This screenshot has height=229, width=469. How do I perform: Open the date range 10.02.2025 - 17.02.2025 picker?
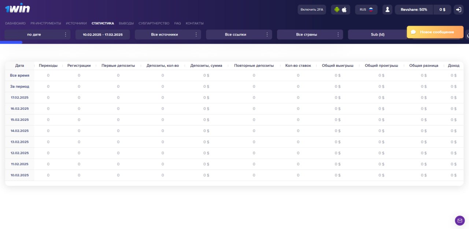(103, 34)
